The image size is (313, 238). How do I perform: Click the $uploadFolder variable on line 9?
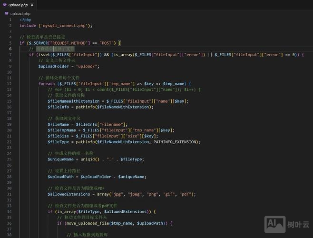pyautogui.click(x=54, y=66)
